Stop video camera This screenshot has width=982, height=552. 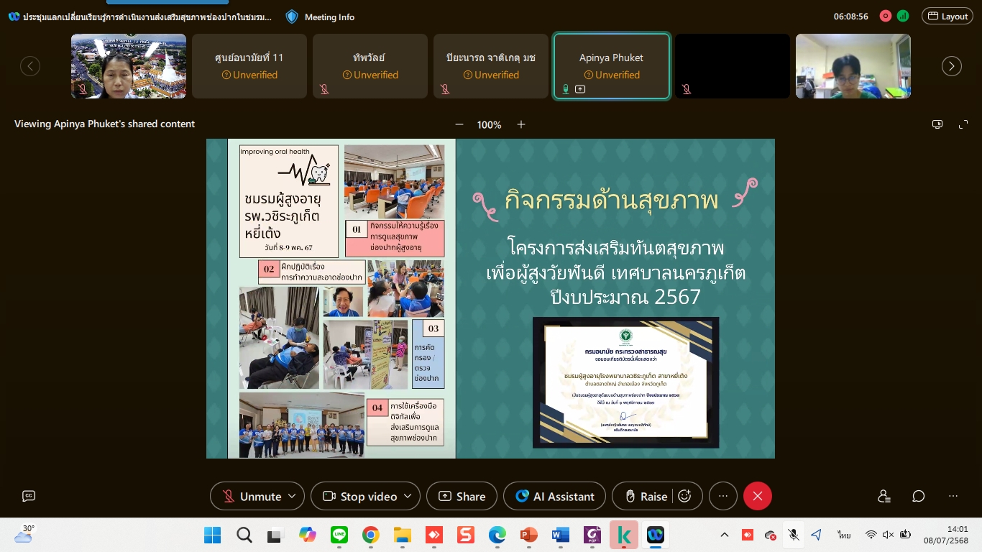[x=359, y=496]
